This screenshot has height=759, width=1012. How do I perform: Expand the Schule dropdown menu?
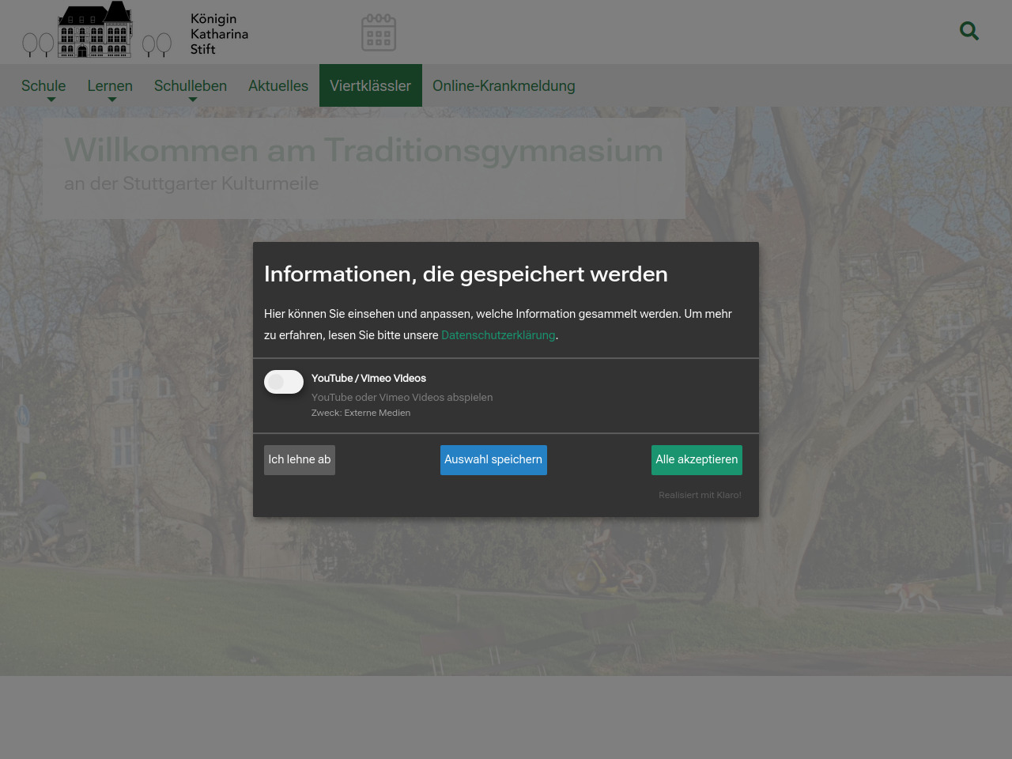click(43, 86)
